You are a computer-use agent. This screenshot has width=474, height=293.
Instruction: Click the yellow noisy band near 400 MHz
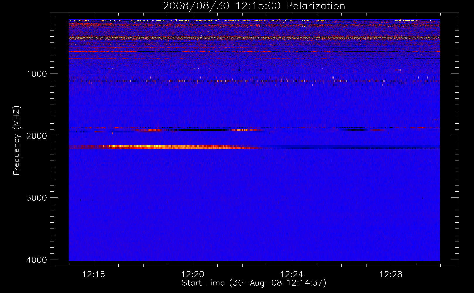(x=254, y=38)
